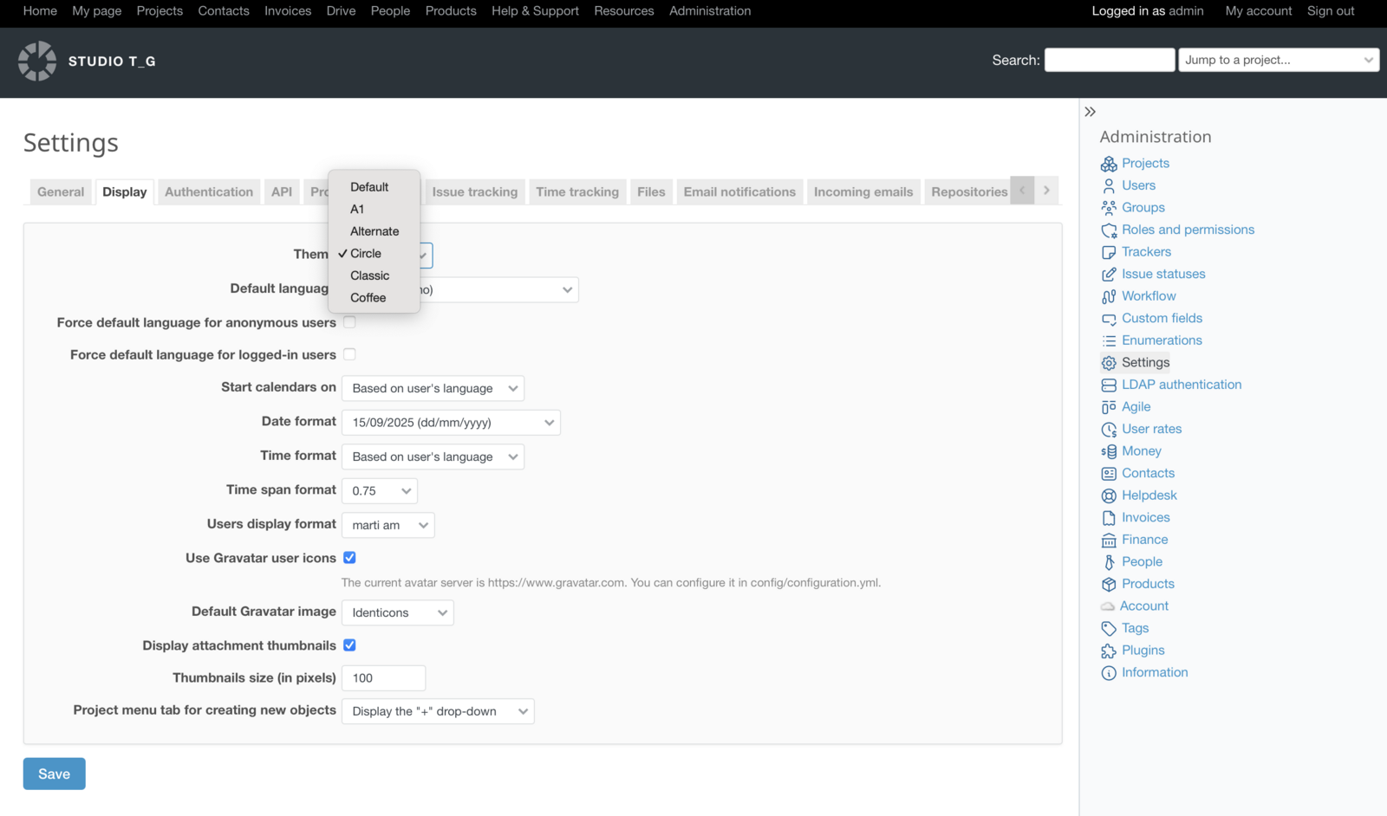Enable Force default language for anonymous users
1387x816 pixels.
pyautogui.click(x=349, y=321)
